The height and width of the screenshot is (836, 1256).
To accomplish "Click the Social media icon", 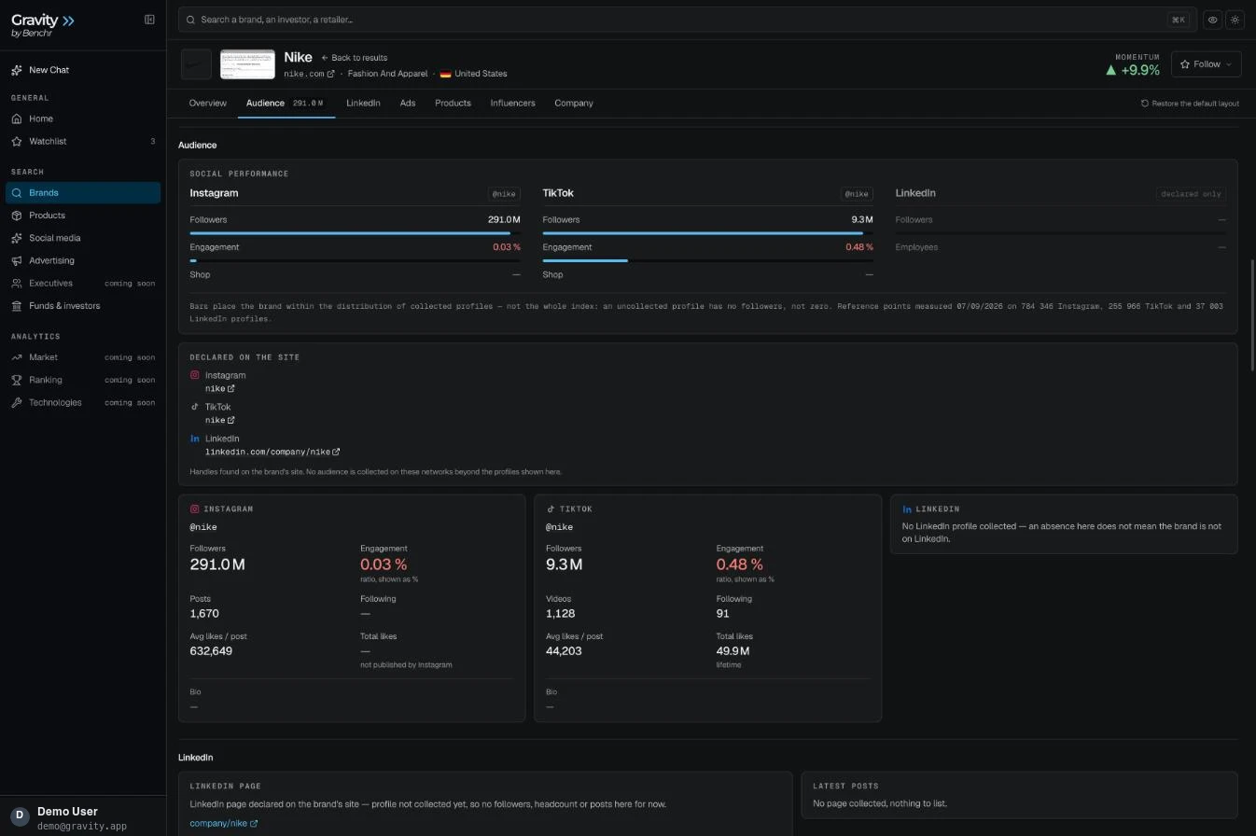I will click(x=17, y=238).
